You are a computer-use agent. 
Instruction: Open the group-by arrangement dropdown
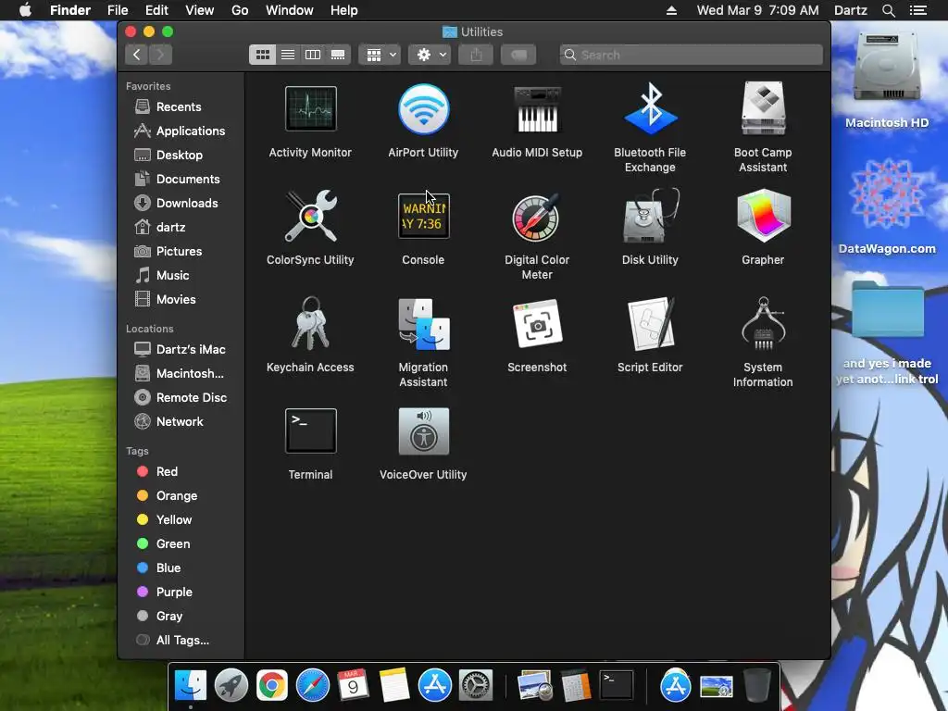380,55
